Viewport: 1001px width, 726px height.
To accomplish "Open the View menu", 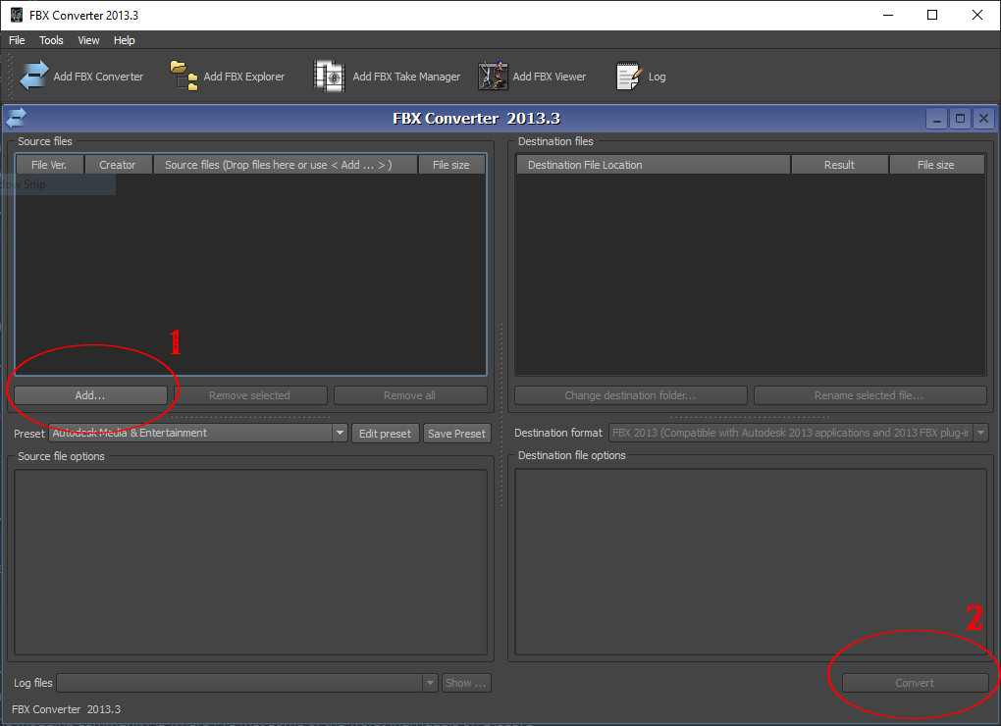I will 88,40.
